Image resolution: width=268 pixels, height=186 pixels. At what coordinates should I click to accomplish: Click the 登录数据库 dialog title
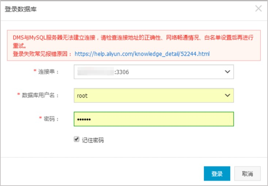(x=20, y=9)
